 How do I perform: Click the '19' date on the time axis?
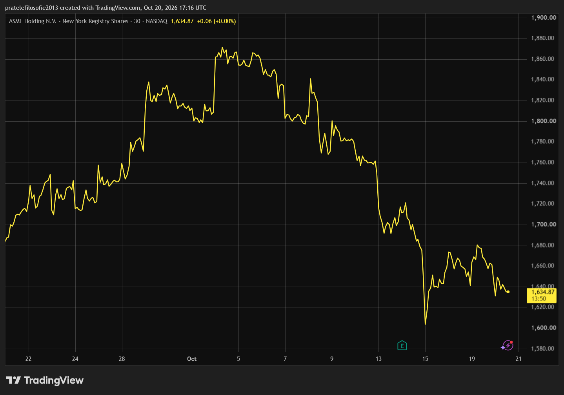click(x=472, y=358)
